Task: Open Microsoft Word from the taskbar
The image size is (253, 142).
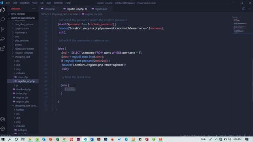Action: [92, 139]
